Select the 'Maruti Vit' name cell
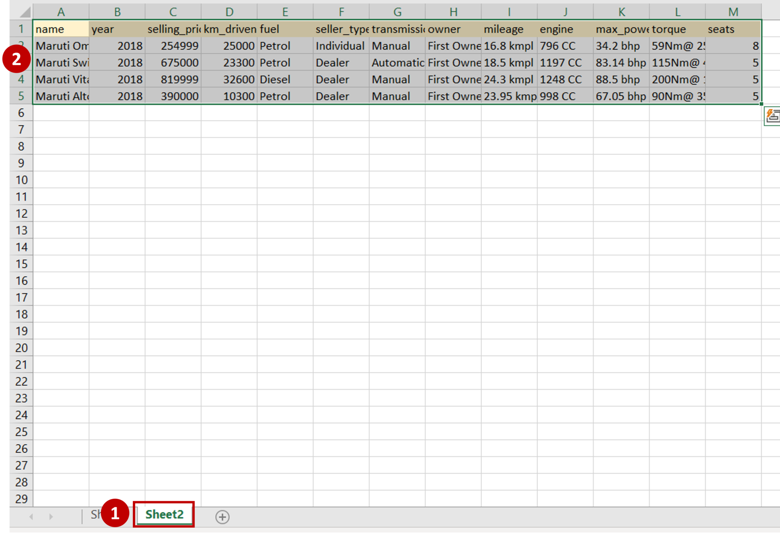Image resolution: width=780 pixels, height=536 pixels. click(61, 79)
